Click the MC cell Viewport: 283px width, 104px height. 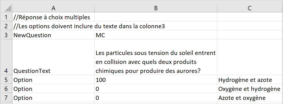click(156, 35)
